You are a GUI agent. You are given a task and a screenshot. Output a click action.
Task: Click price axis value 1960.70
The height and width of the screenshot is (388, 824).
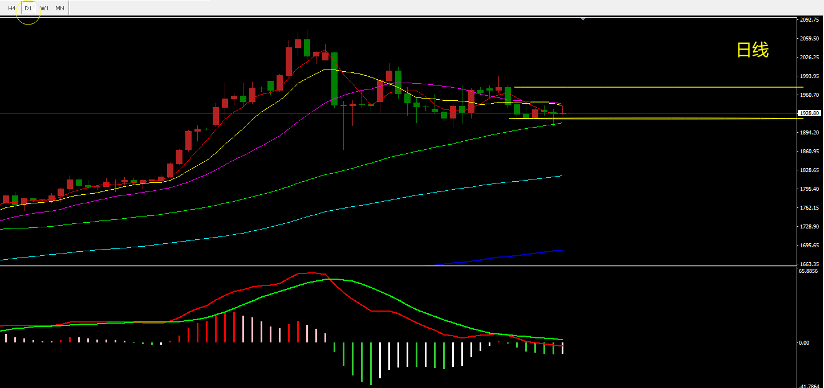(x=810, y=95)
